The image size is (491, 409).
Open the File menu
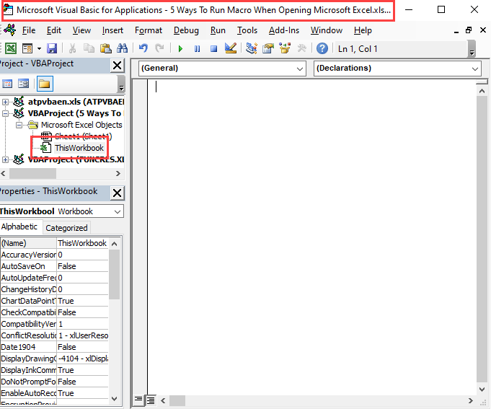click(x=29, y=30)
